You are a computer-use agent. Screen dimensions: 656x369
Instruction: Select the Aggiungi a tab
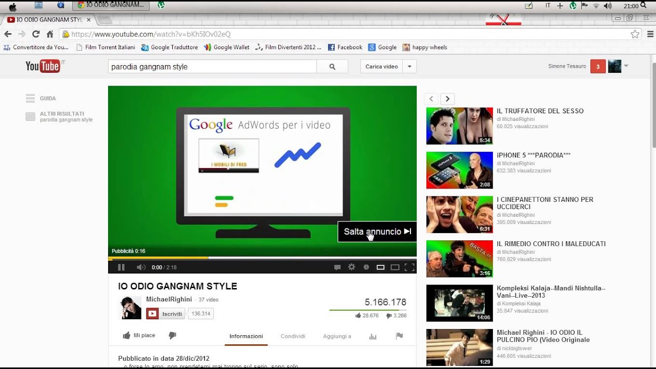point(337,336)
